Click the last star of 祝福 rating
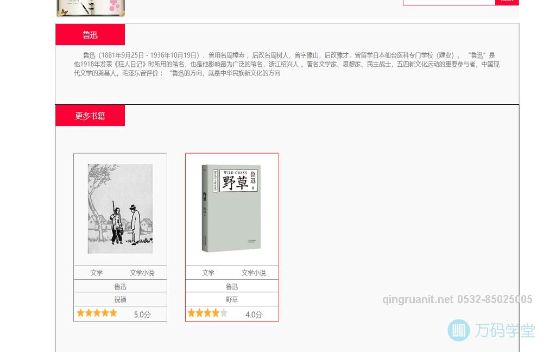The width and height of the screenshot is (556, 352). pos(113,313)
